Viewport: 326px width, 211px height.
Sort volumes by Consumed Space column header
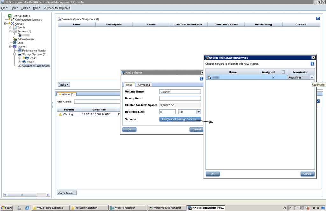pos(226,25)
